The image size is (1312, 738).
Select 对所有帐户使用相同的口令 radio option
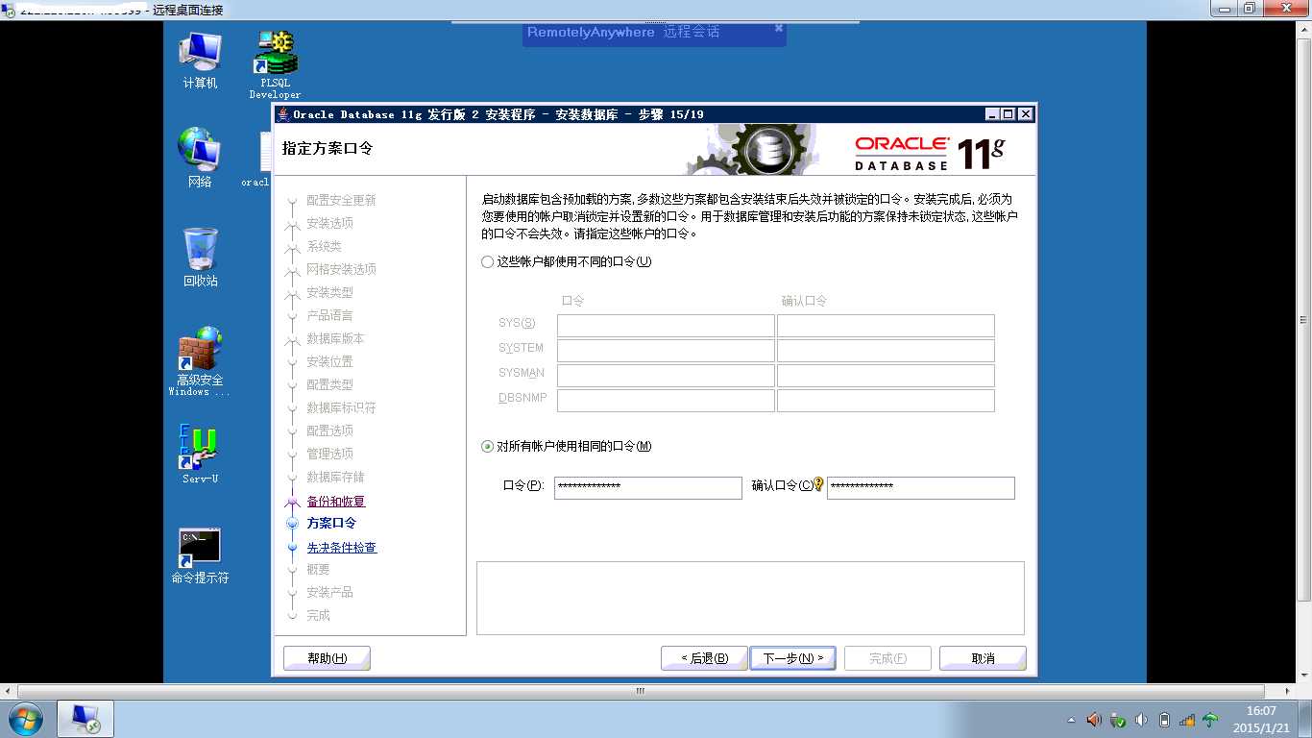487,446
